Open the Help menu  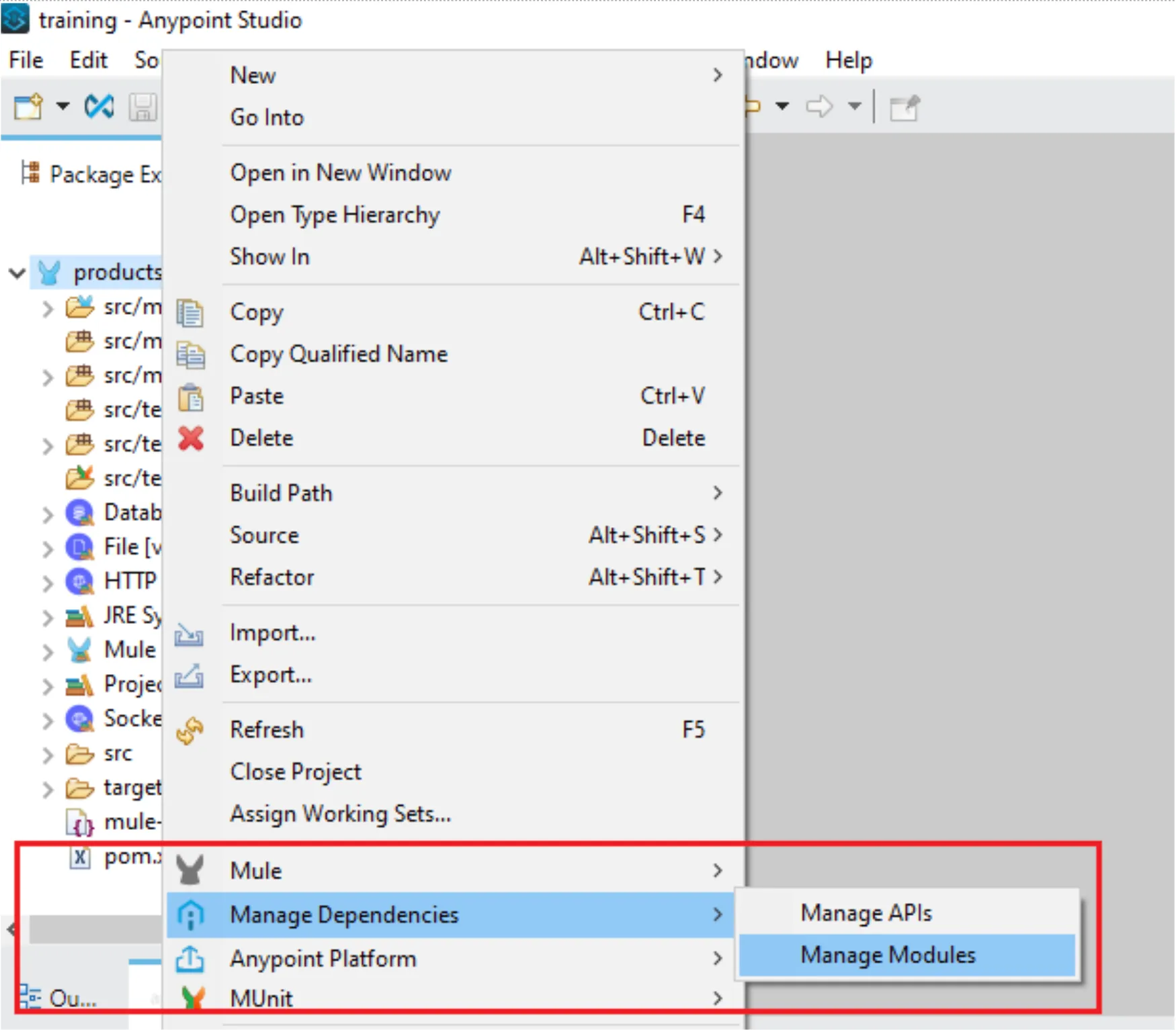tap(849, 60)
